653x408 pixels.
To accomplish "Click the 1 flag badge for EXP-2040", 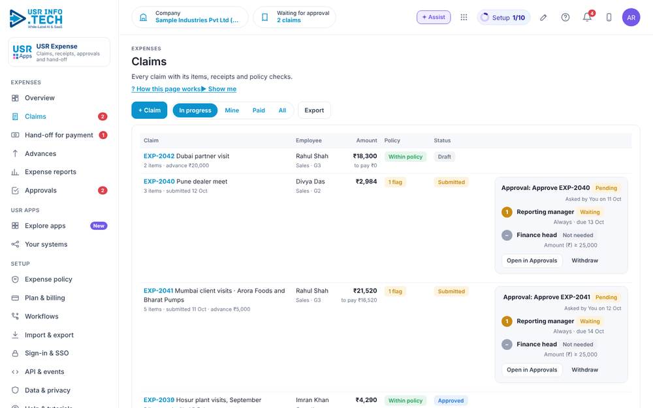I will pos(395,182).
